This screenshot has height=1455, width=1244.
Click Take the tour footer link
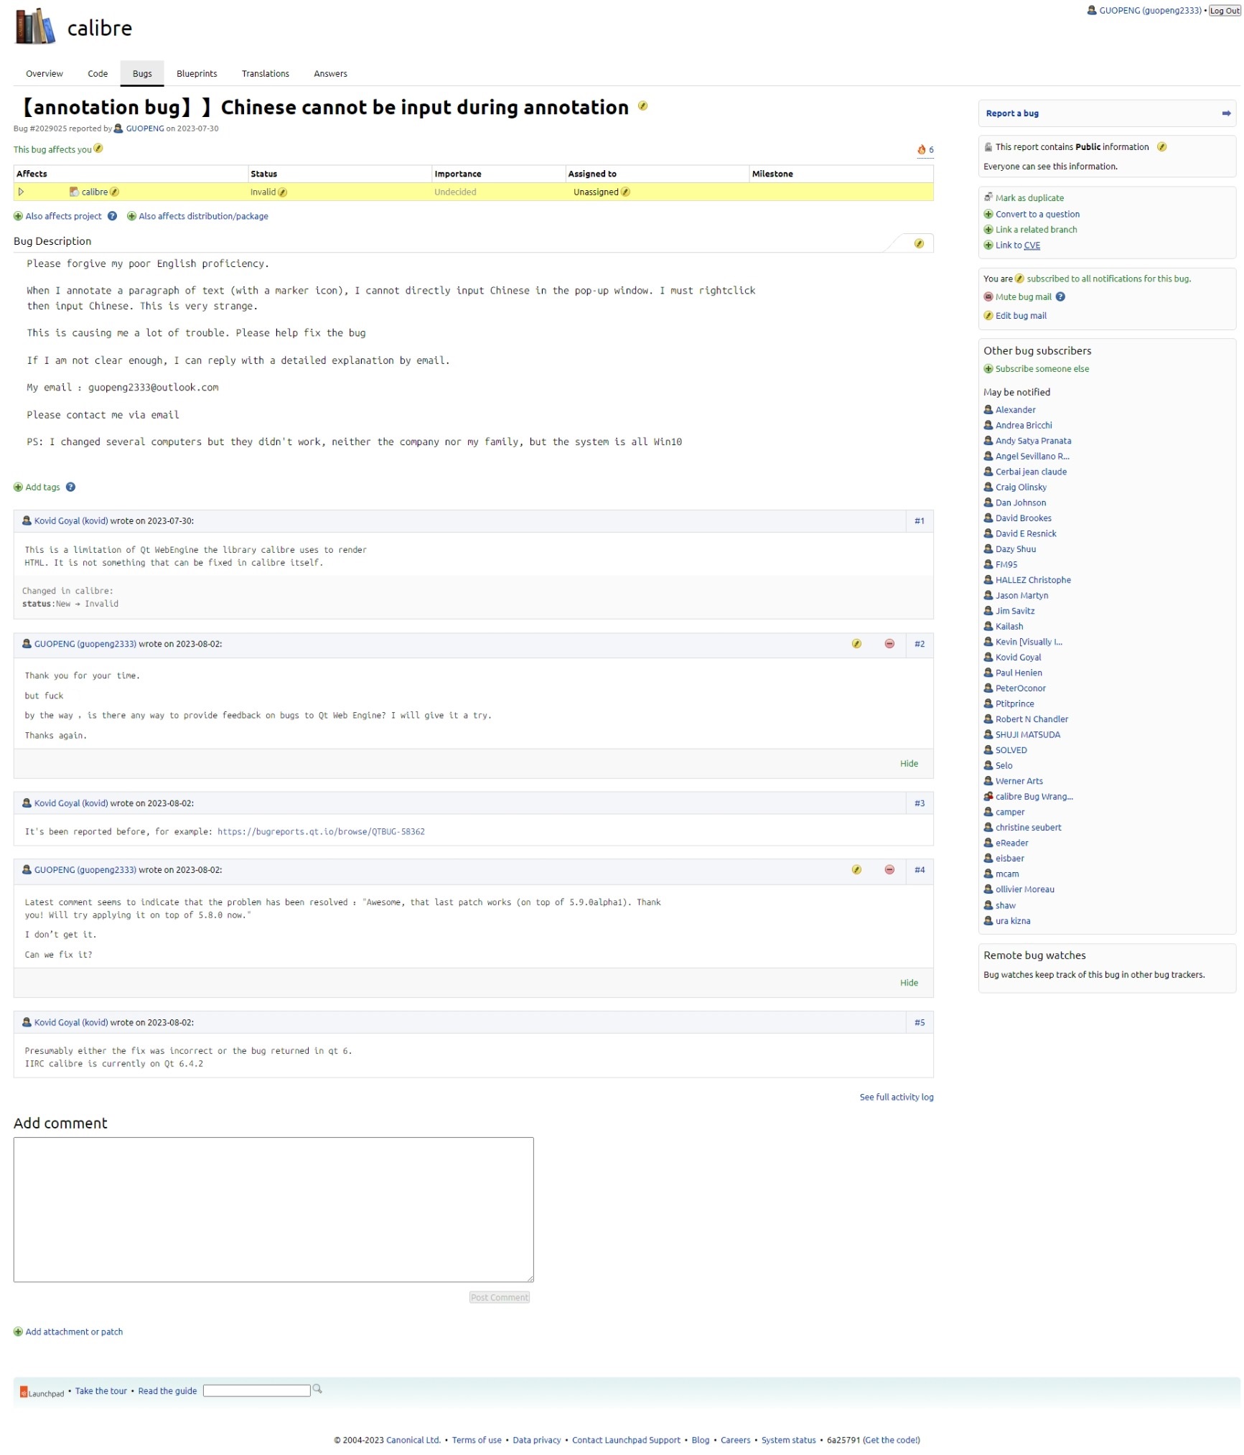[x=101, y=1391]
